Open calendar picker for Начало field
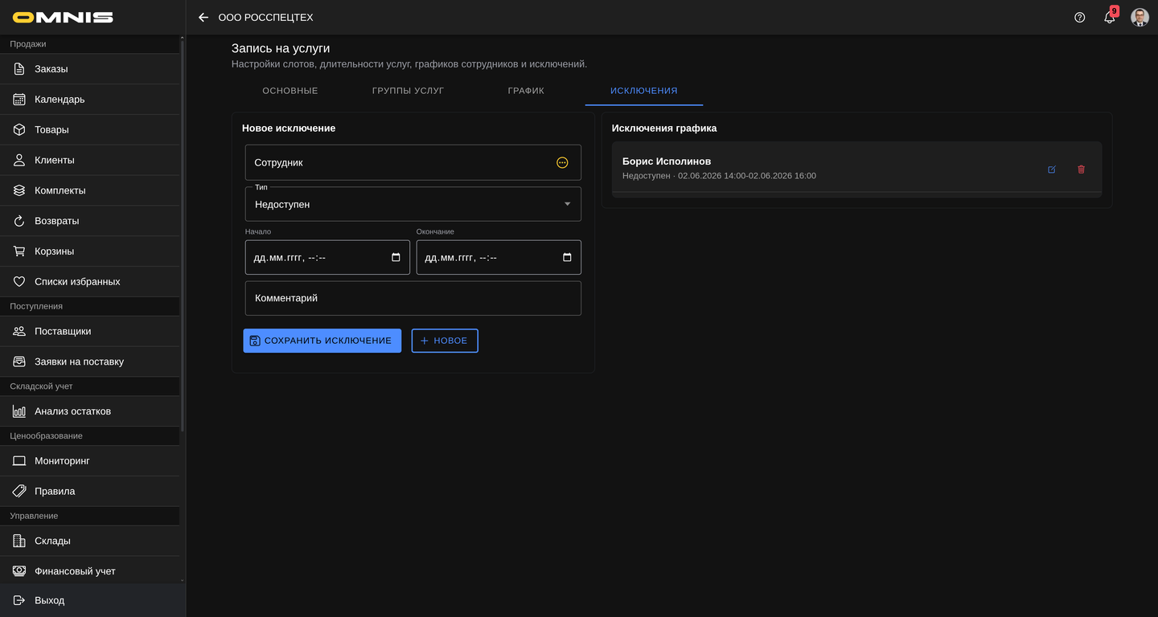This screenshot has height=617, width=1158. [396, 257]
